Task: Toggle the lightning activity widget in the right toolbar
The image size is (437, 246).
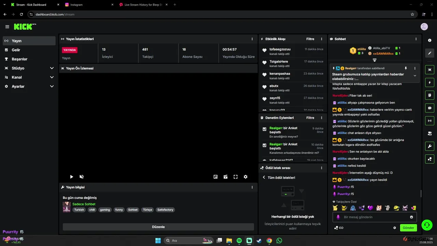Action: 429,82
